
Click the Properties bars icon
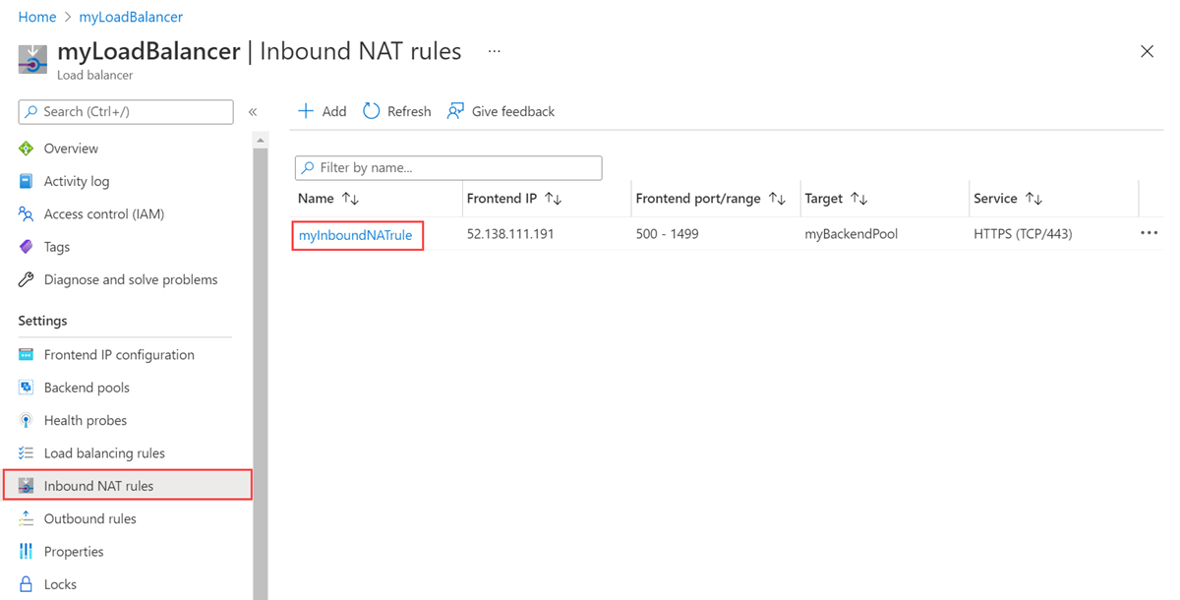(27, 551)
